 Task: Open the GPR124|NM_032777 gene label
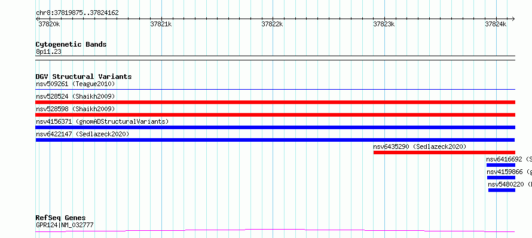[65, 225]
